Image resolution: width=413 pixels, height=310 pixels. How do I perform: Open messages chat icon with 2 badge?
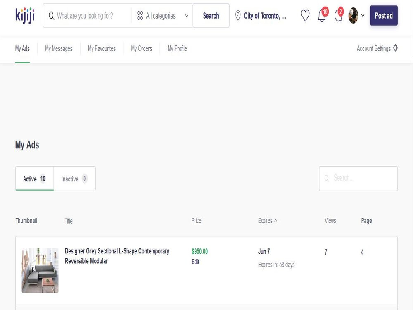339,15
